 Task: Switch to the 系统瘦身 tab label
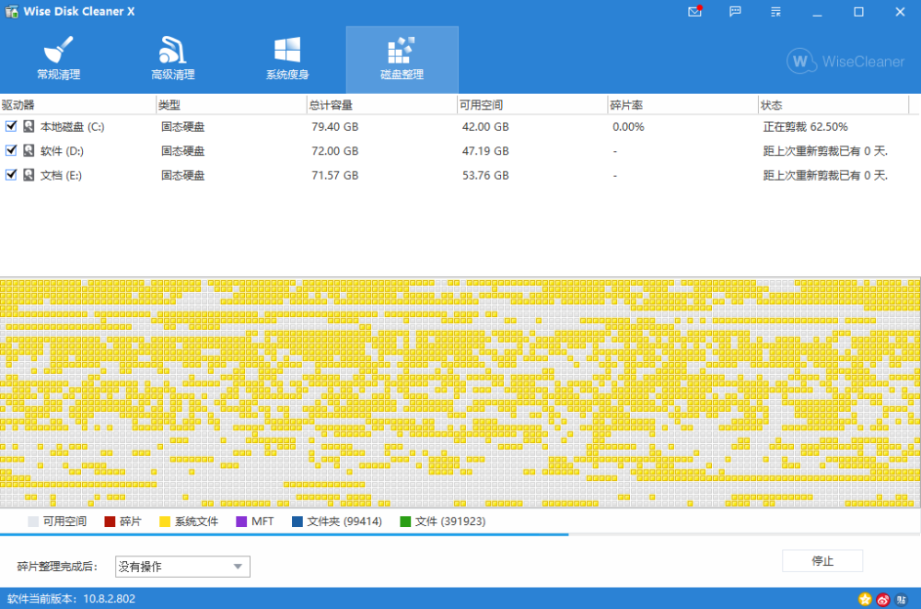287,75
